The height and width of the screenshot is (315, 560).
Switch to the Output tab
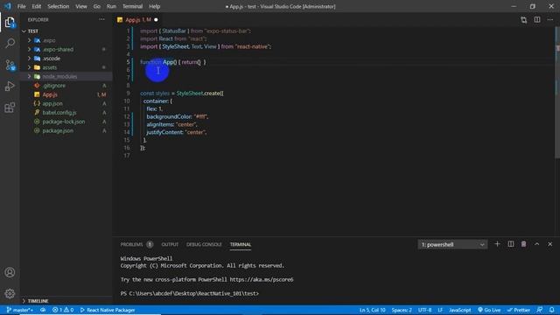pyautogui.click(x=170, y=245)
